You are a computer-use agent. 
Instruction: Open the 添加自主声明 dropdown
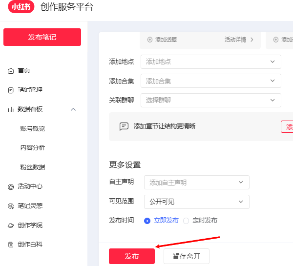(197, 183)
